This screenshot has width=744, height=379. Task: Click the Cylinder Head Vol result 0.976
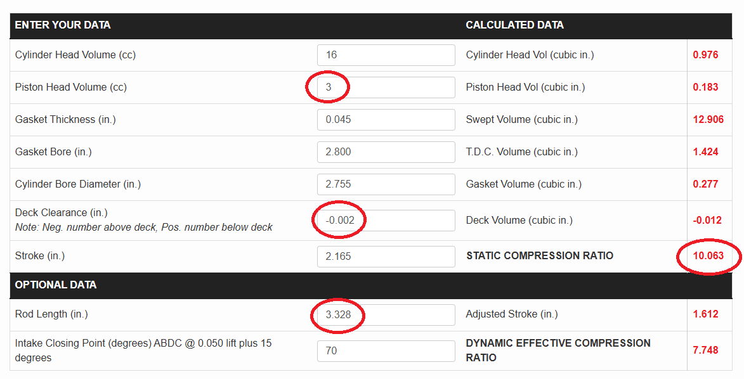coord(705,55)
